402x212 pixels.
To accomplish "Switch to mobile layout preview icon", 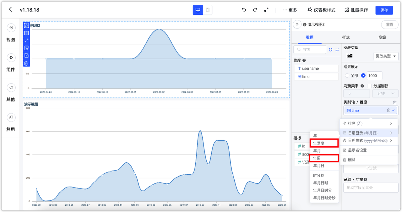I will pos(208,10).
